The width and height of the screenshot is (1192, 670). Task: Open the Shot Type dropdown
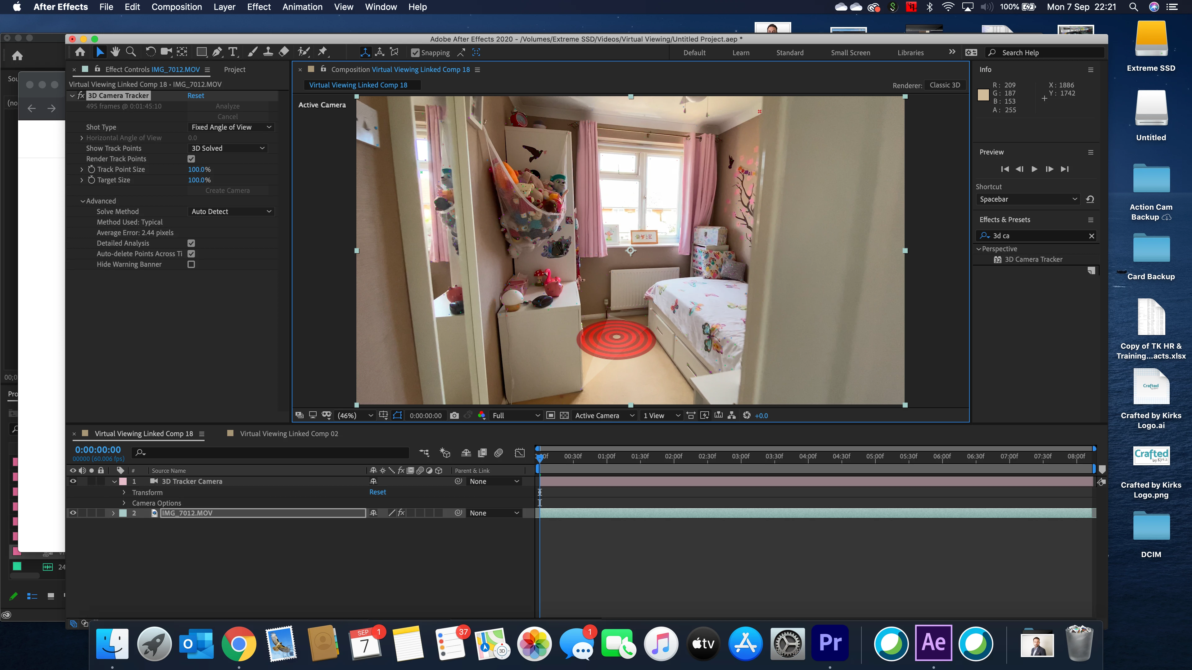tap(231, 127)
